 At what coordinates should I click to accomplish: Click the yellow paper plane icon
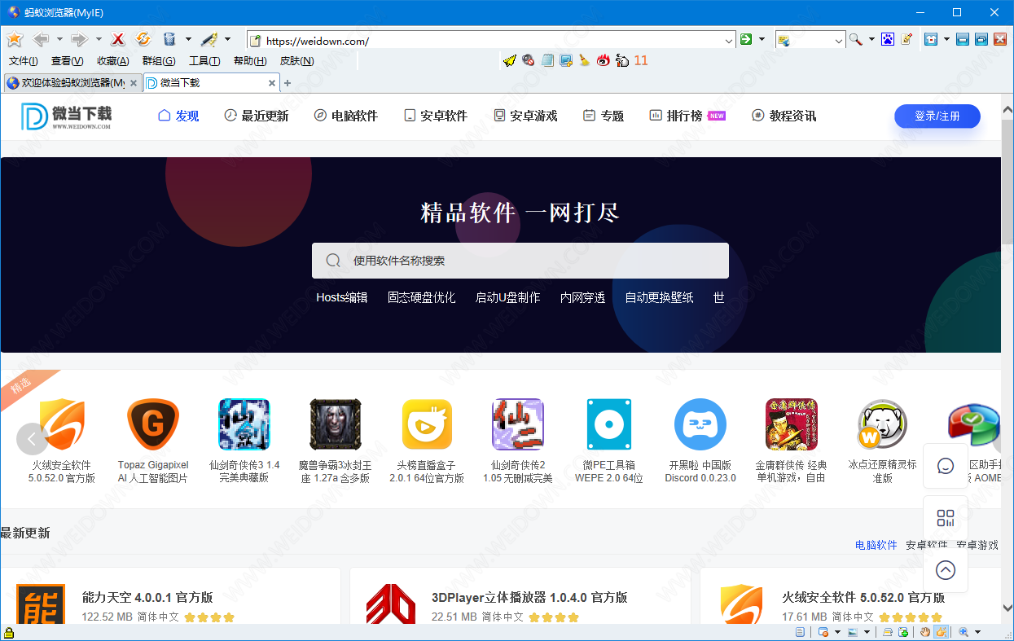pyautogui.click(x=510, y=60)
